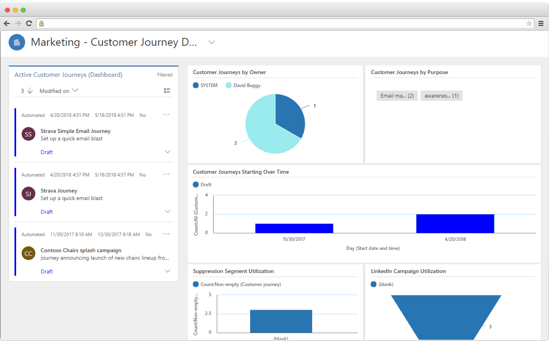Open dashboard selector chevron next to title
Viewport: 549px width, 343px height.
point(212,42)
